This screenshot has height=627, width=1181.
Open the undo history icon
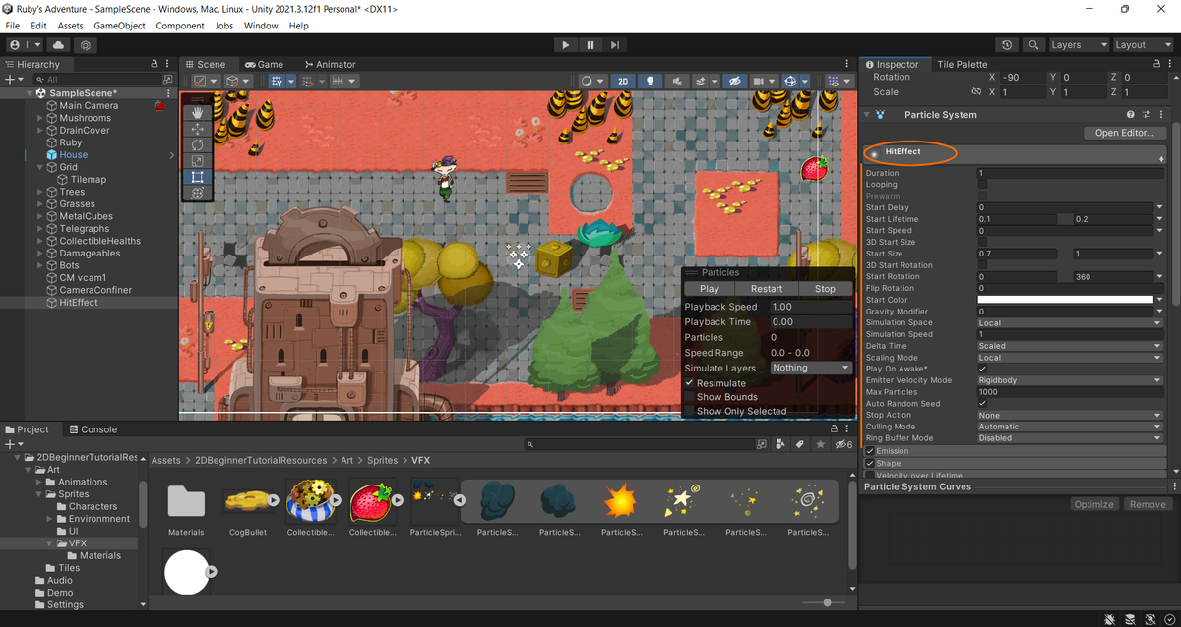click(1007, 45)
